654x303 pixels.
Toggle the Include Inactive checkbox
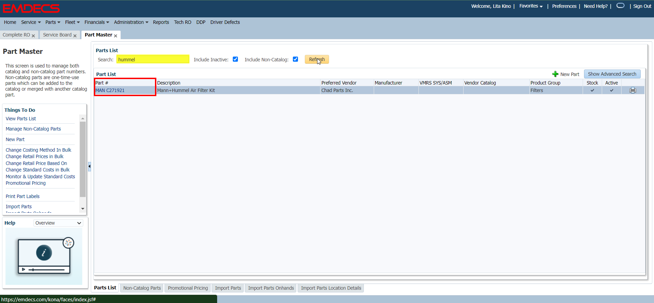tap(235, 59)
